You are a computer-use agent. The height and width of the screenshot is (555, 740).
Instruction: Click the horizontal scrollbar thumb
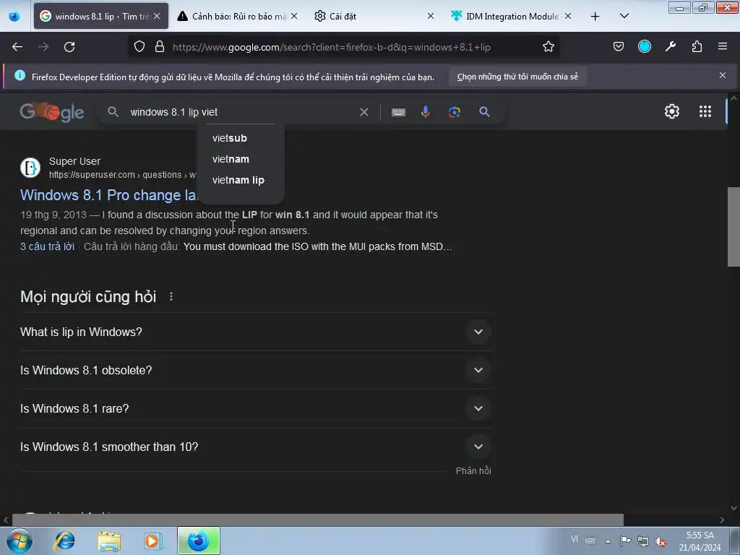pyautogui.click(x=318, y=520)
